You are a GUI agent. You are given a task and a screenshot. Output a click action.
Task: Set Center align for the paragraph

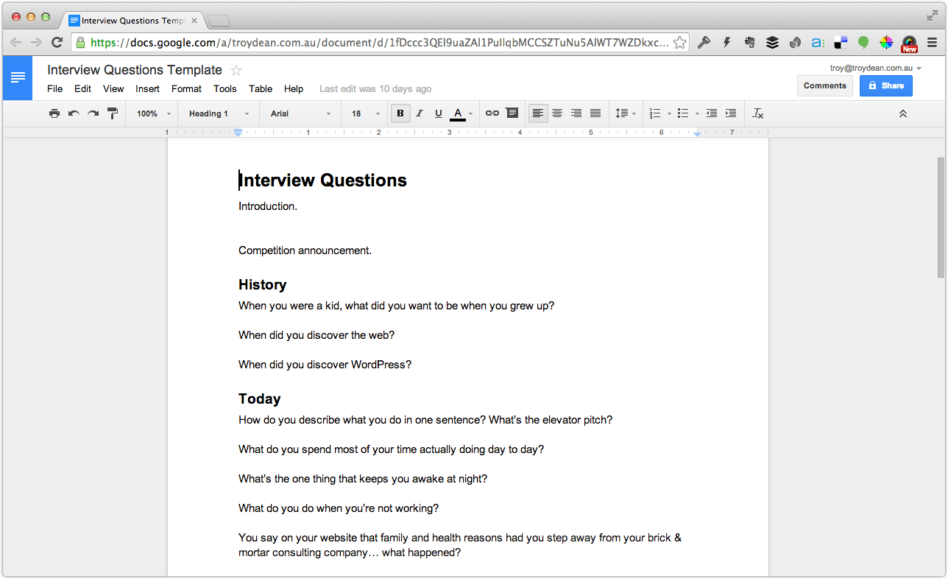point(557,113)
